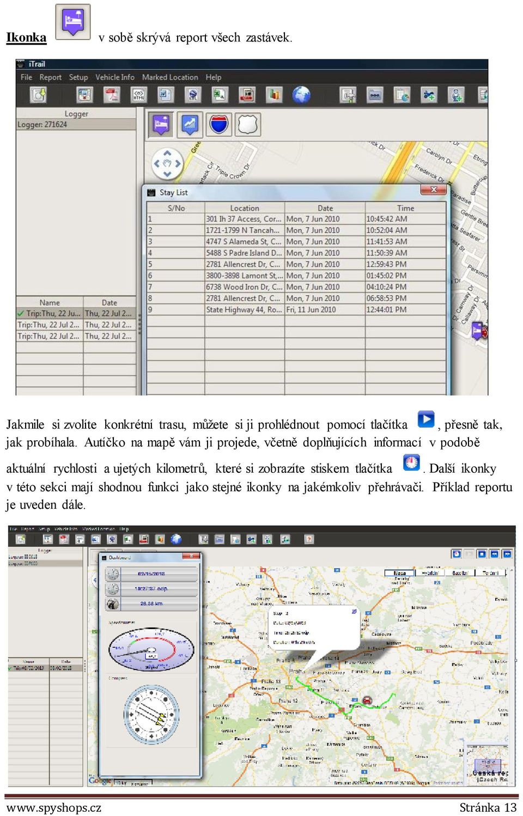Click bar chart icon in upper iTrail toolbar

tap(274, 95)
